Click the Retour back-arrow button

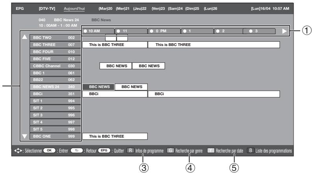click(77, 151)
